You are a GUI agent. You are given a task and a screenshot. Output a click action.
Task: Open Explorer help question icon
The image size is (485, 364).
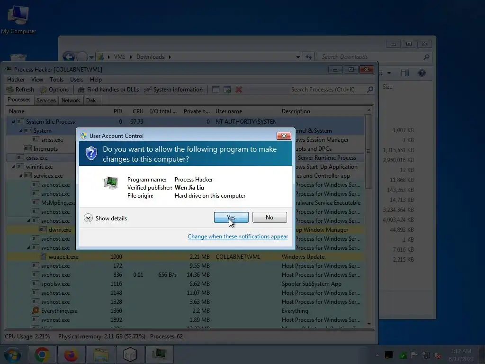click(x=422, y=73)
